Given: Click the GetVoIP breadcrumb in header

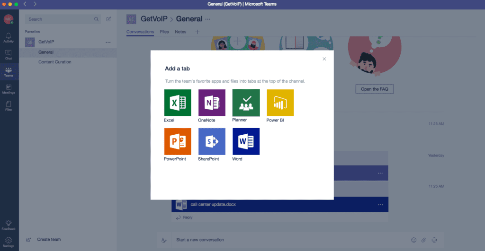Looking at the screenshot, I should click(154, 19).
